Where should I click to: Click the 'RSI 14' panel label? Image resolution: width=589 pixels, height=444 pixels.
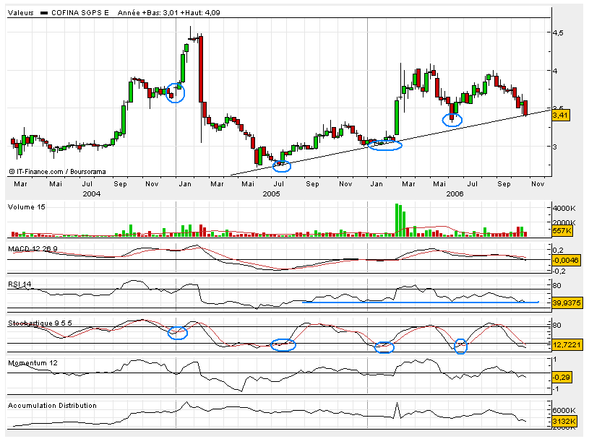click(x=20, y=284)
